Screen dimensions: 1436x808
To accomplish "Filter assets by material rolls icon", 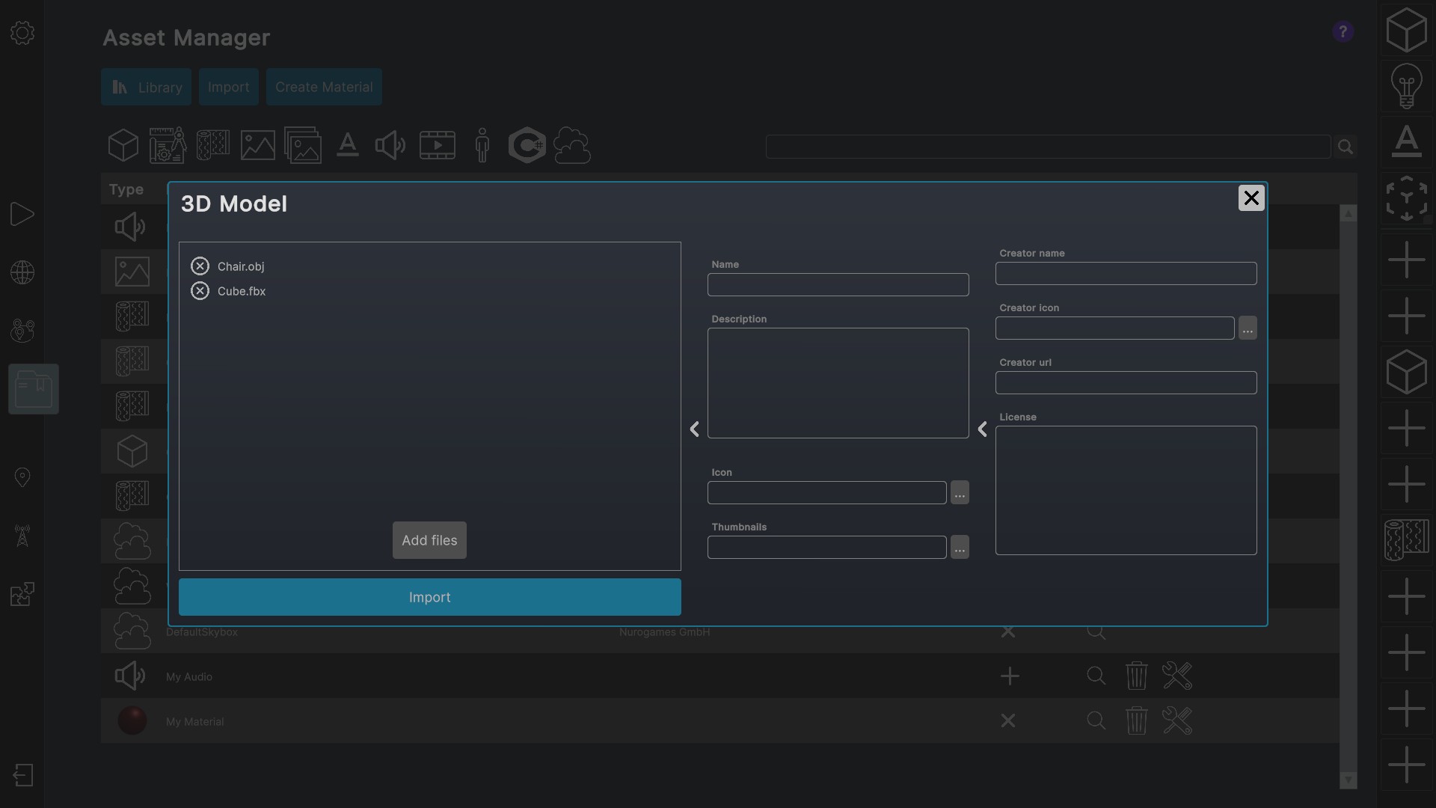I will pos(213,145).
